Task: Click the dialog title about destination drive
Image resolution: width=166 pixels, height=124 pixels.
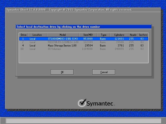Action: (58, 27)
